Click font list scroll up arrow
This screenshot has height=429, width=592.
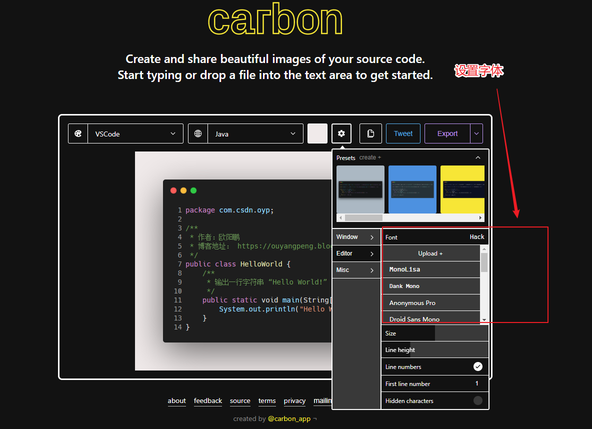pos(484,249)
